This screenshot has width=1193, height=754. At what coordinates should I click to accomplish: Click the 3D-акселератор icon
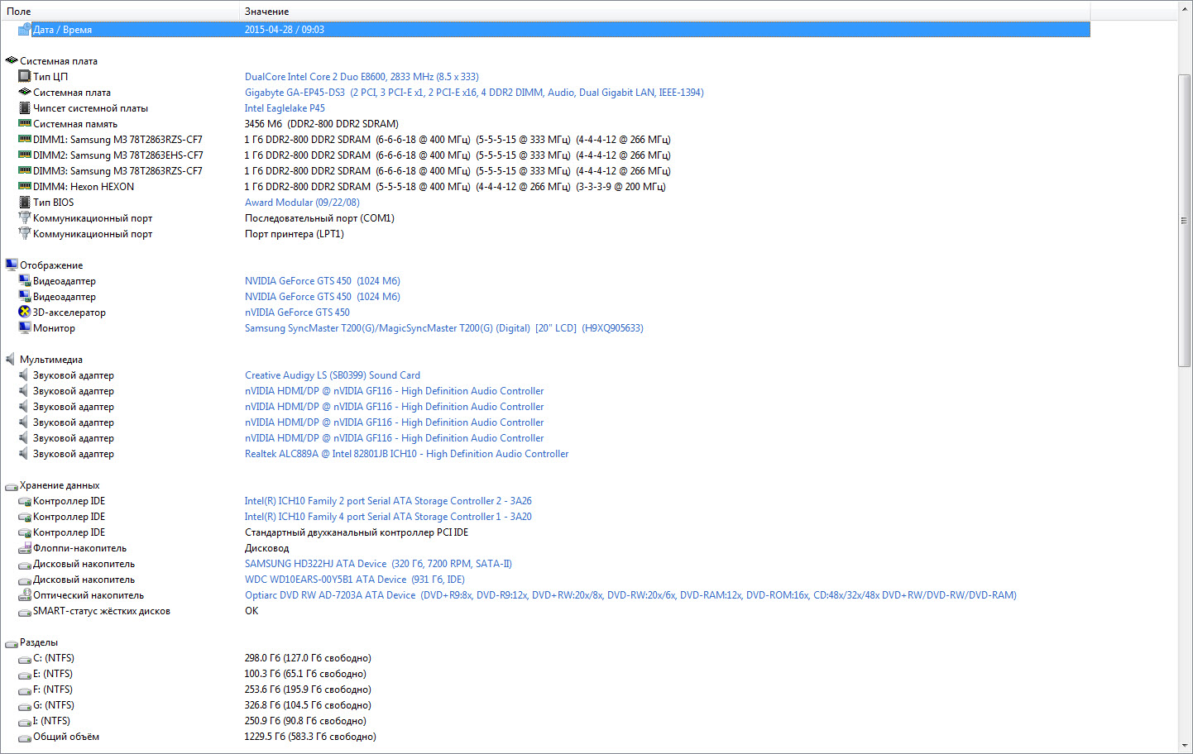(x=25, y=313)
